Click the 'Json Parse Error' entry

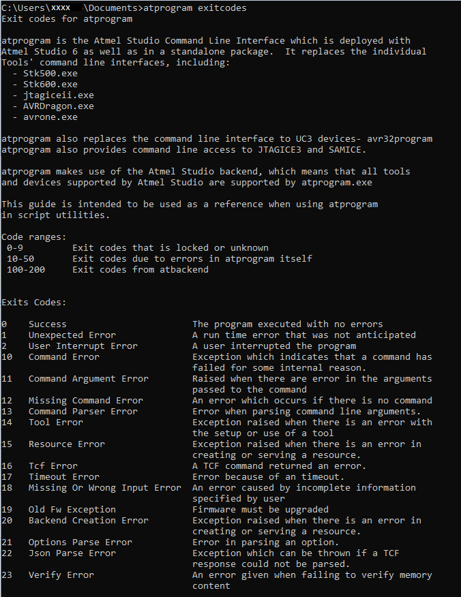point(72,553)
